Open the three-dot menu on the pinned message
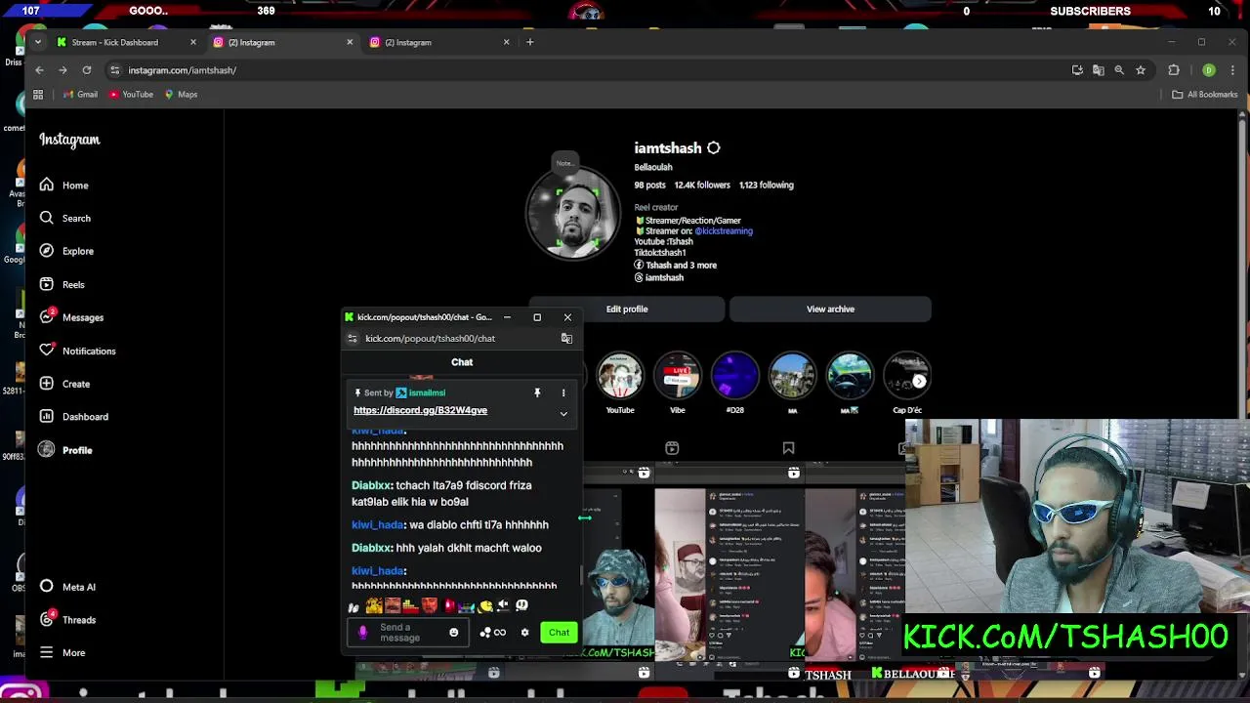 [x=563, y=393]
